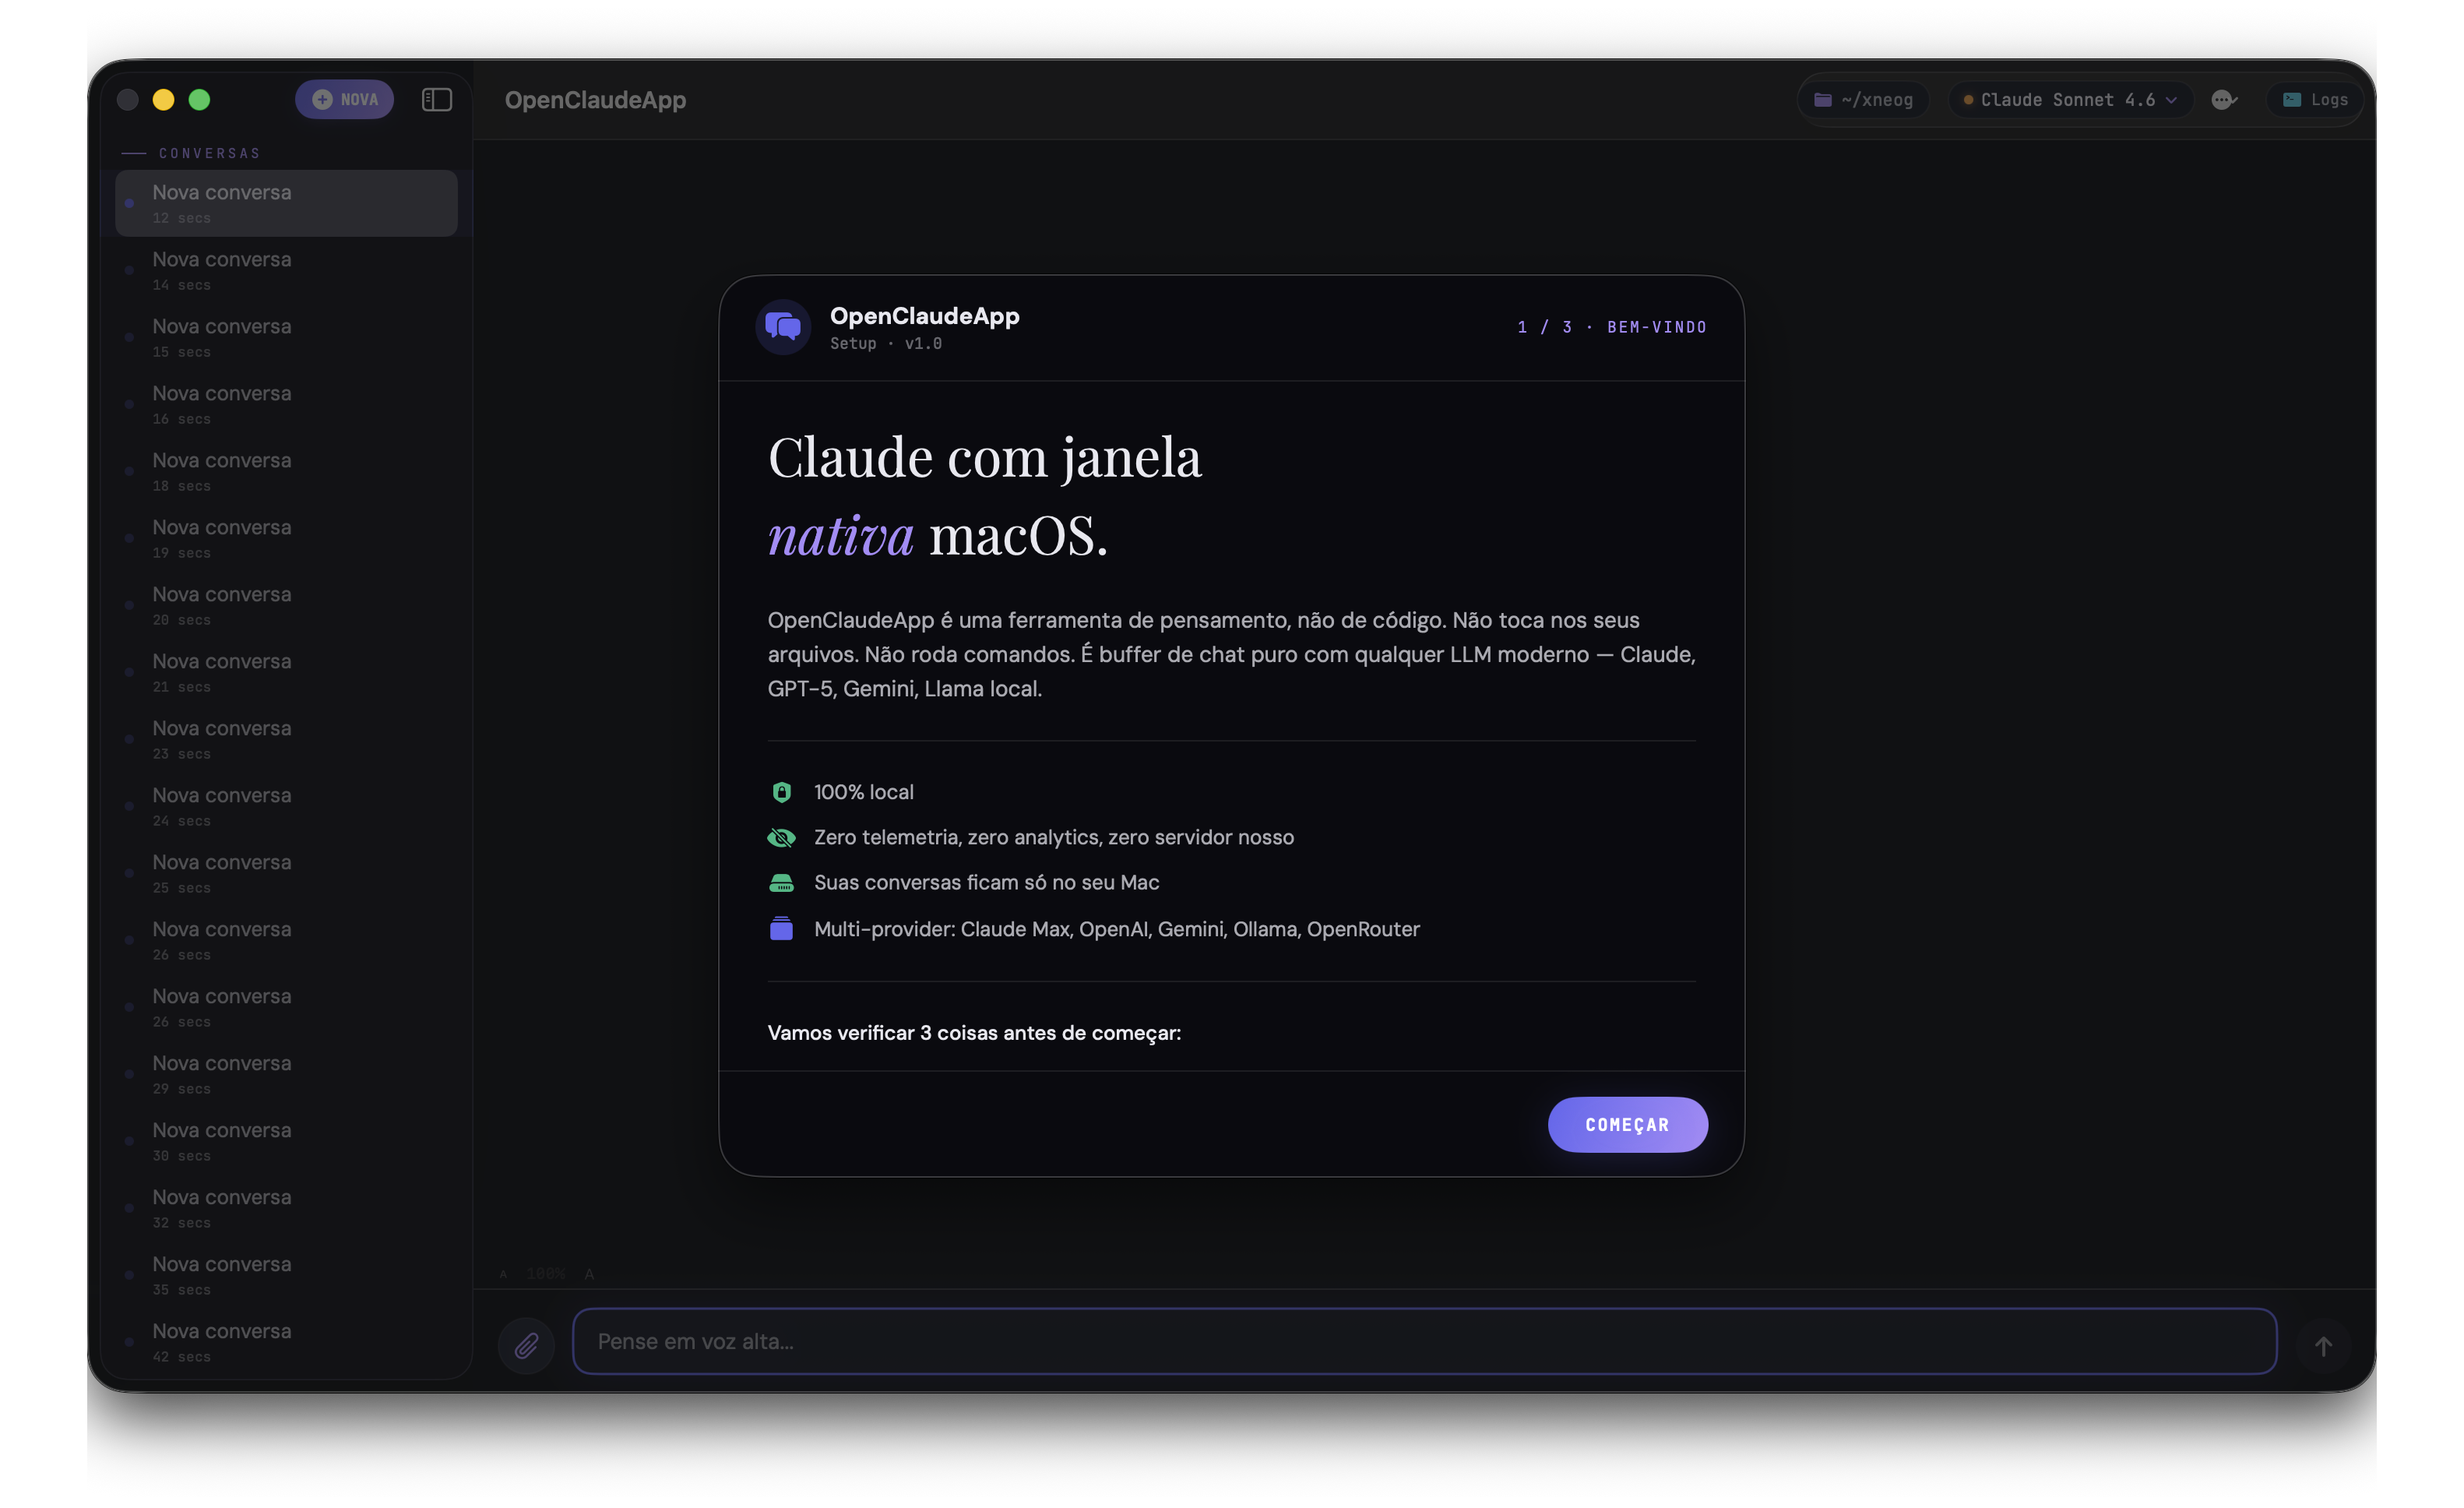Screen dimensions: 2464x1508
Task: Select Nova conversa from 12 secs
Action: click(286, 203)
